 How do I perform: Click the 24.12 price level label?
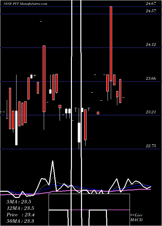tap(151, 45)
